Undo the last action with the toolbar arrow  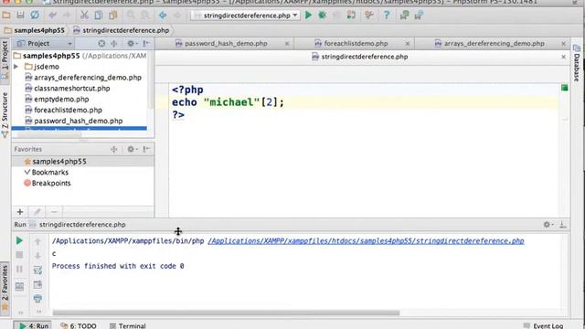click(x=52, y=16)
